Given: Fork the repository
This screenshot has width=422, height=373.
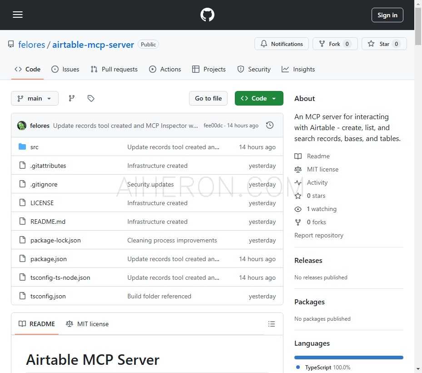Looking at the screenshot, I should tap(335, 44).
